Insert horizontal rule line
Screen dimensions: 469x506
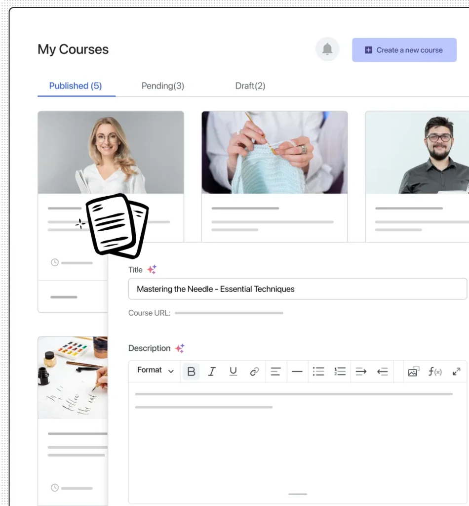pos(297,372)
